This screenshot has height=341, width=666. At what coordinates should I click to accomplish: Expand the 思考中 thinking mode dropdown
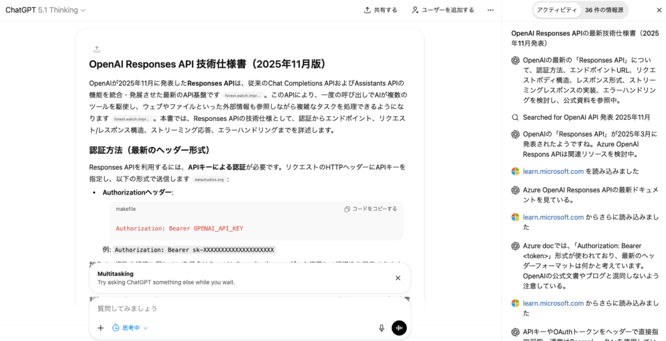click(130, 328)
